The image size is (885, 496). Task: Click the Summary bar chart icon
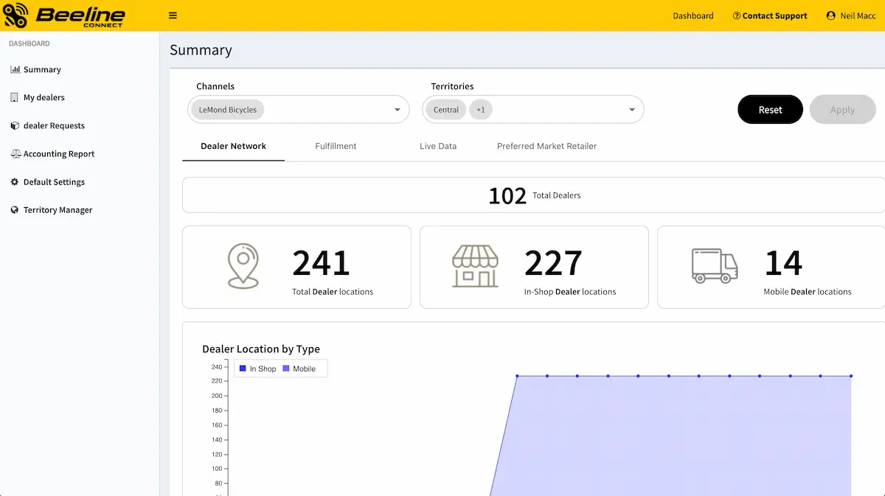pos(15,69)
